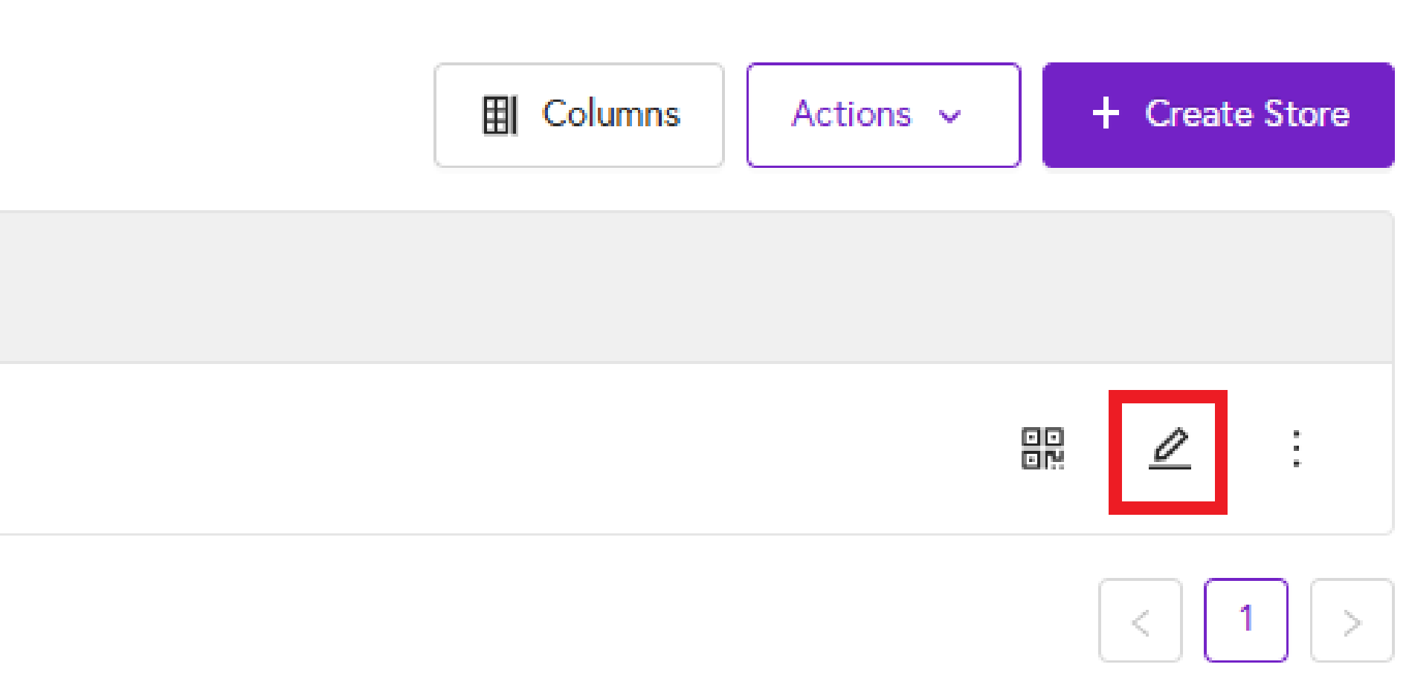
Task: Go to the previous page arrow
Action: click(x=1141, y=621)
